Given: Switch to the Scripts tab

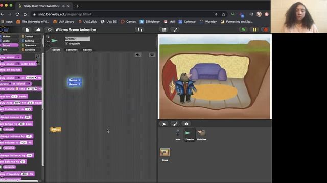Looking at the screenshot, I should pos(56,50).
